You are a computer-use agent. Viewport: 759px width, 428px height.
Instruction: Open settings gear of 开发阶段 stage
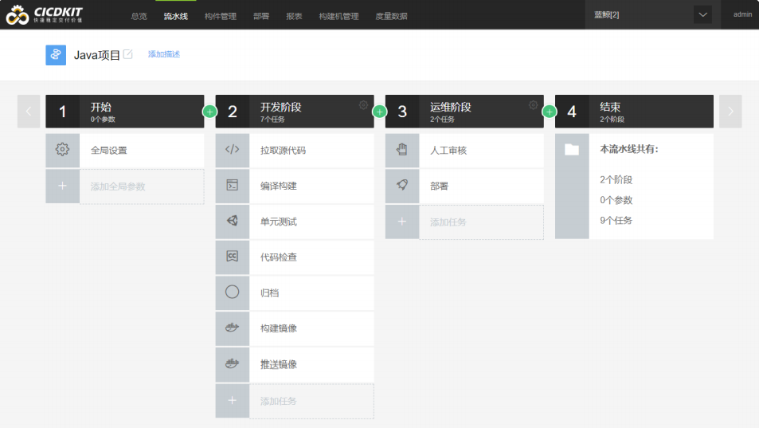(x=364, y=105)
